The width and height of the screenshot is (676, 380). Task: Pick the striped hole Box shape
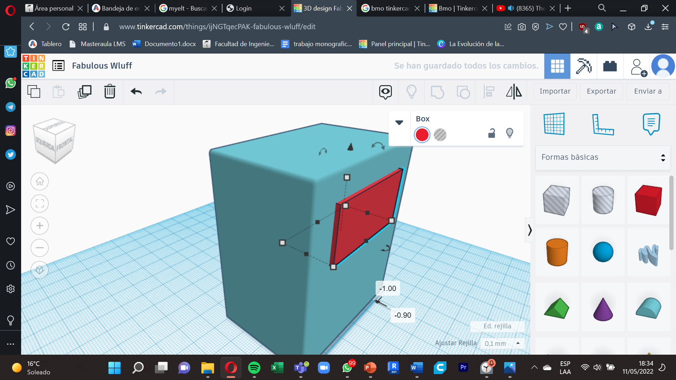pyautogui.click(x=556, y=200)
